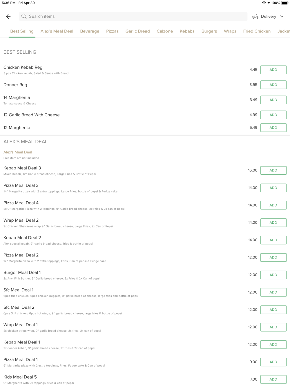This screenshot has width=290, height=387.
Task: Open the Delivery order type selector
Action: [268, 17]
